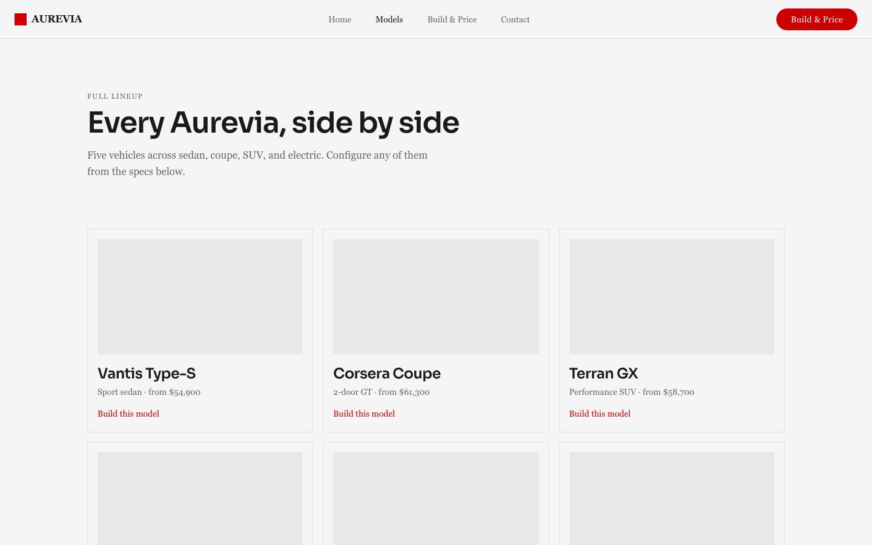Click the 'Five vehicles across sedan' description
The width and height of the screenshot is (872, 545).
click(x=257, y=163)
